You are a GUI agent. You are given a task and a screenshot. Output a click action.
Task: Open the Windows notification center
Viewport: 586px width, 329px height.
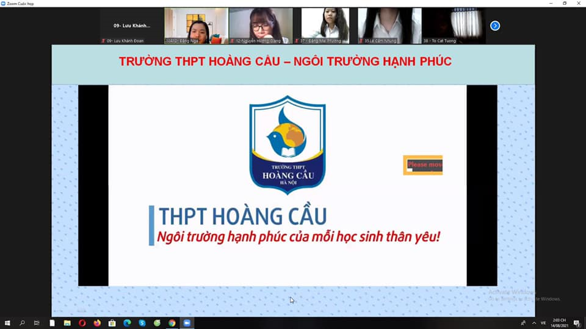[x=576, y=322]
